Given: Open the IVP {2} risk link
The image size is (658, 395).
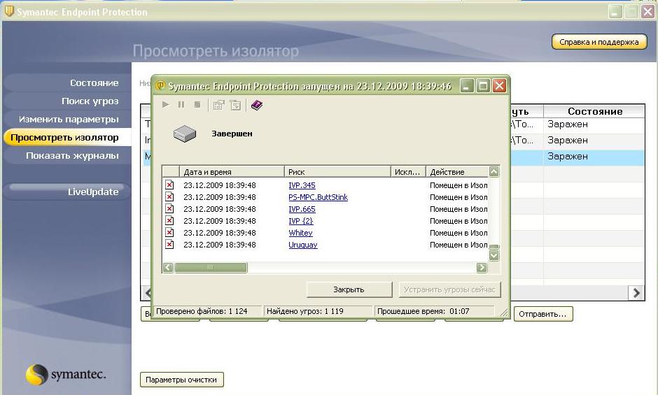Looking at the screenshot, I should (301, 221).
